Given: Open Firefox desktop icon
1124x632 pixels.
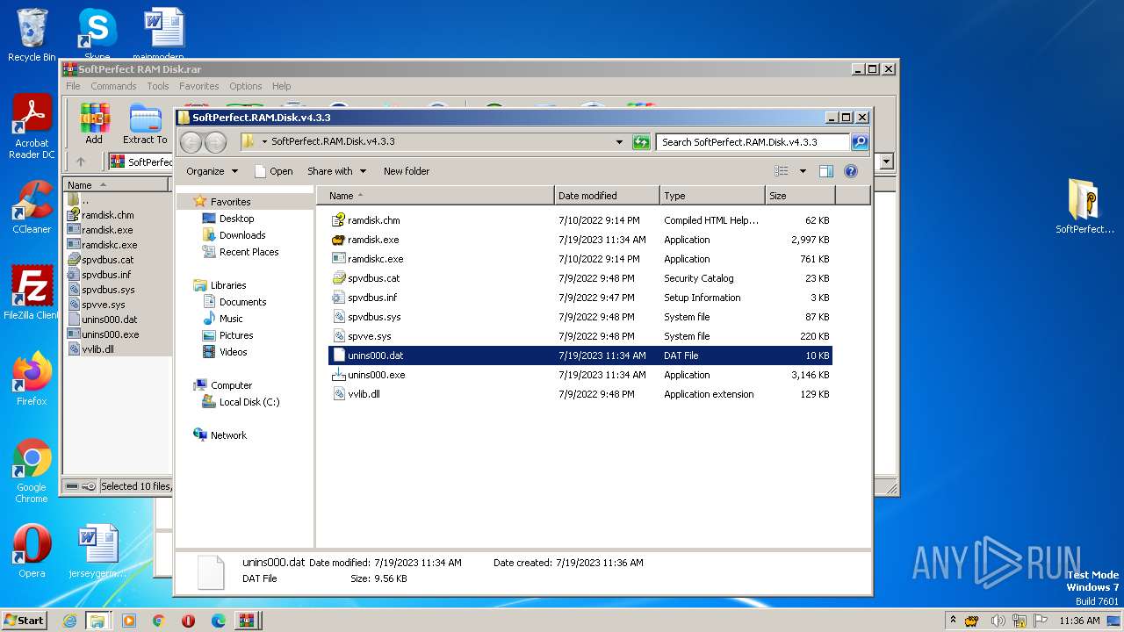Looking at the screenshot, I should tap(32, 378).
